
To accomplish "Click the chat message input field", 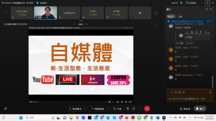I will pyautogui.click(x=188, y=99).
